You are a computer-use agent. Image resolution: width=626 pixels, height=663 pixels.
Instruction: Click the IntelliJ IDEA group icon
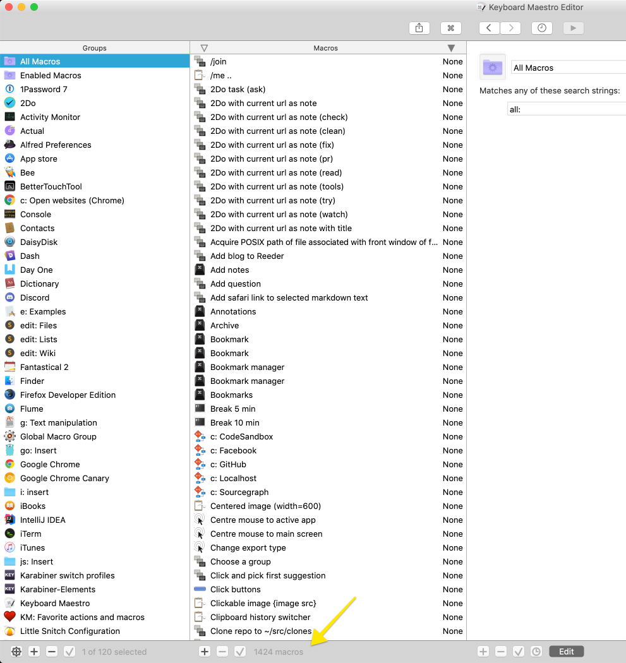click(9, 520)
